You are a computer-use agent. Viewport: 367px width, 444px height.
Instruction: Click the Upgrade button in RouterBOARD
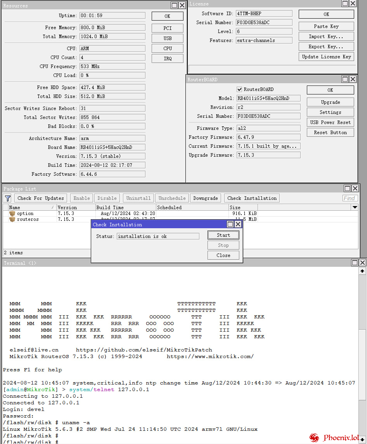pos(330,102)
